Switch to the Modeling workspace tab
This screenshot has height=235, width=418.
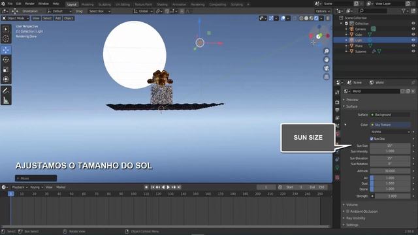click(88, 5)
